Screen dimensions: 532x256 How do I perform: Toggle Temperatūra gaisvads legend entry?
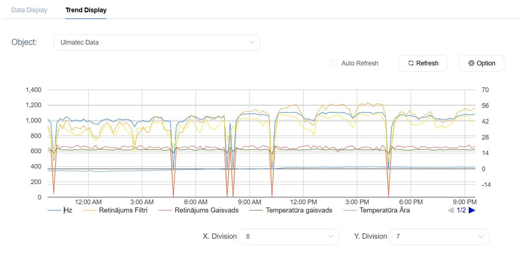point(299,210)
